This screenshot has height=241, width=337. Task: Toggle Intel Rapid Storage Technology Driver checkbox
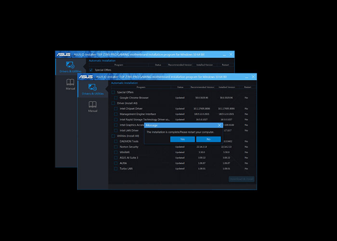(116, 120)
